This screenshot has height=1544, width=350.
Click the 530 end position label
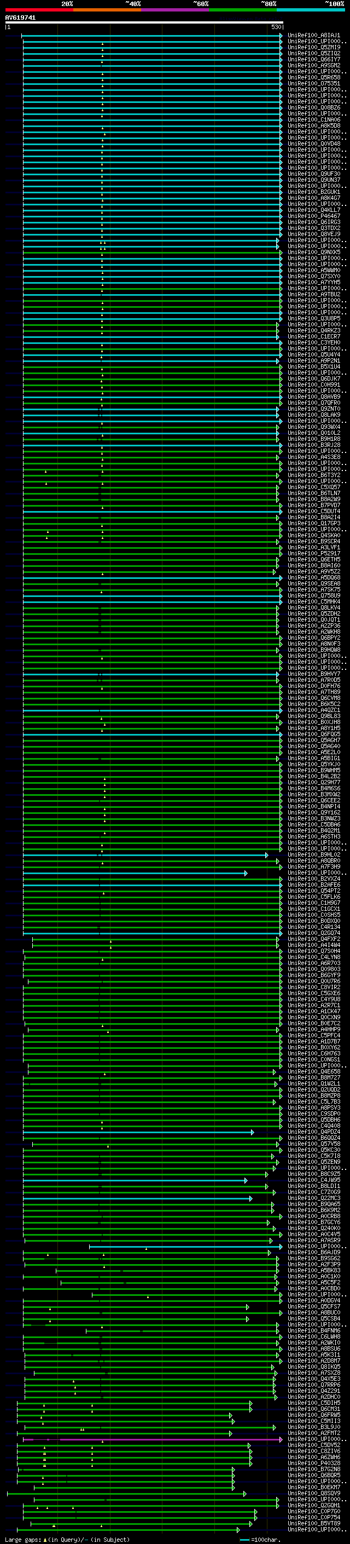pos(276,27)
